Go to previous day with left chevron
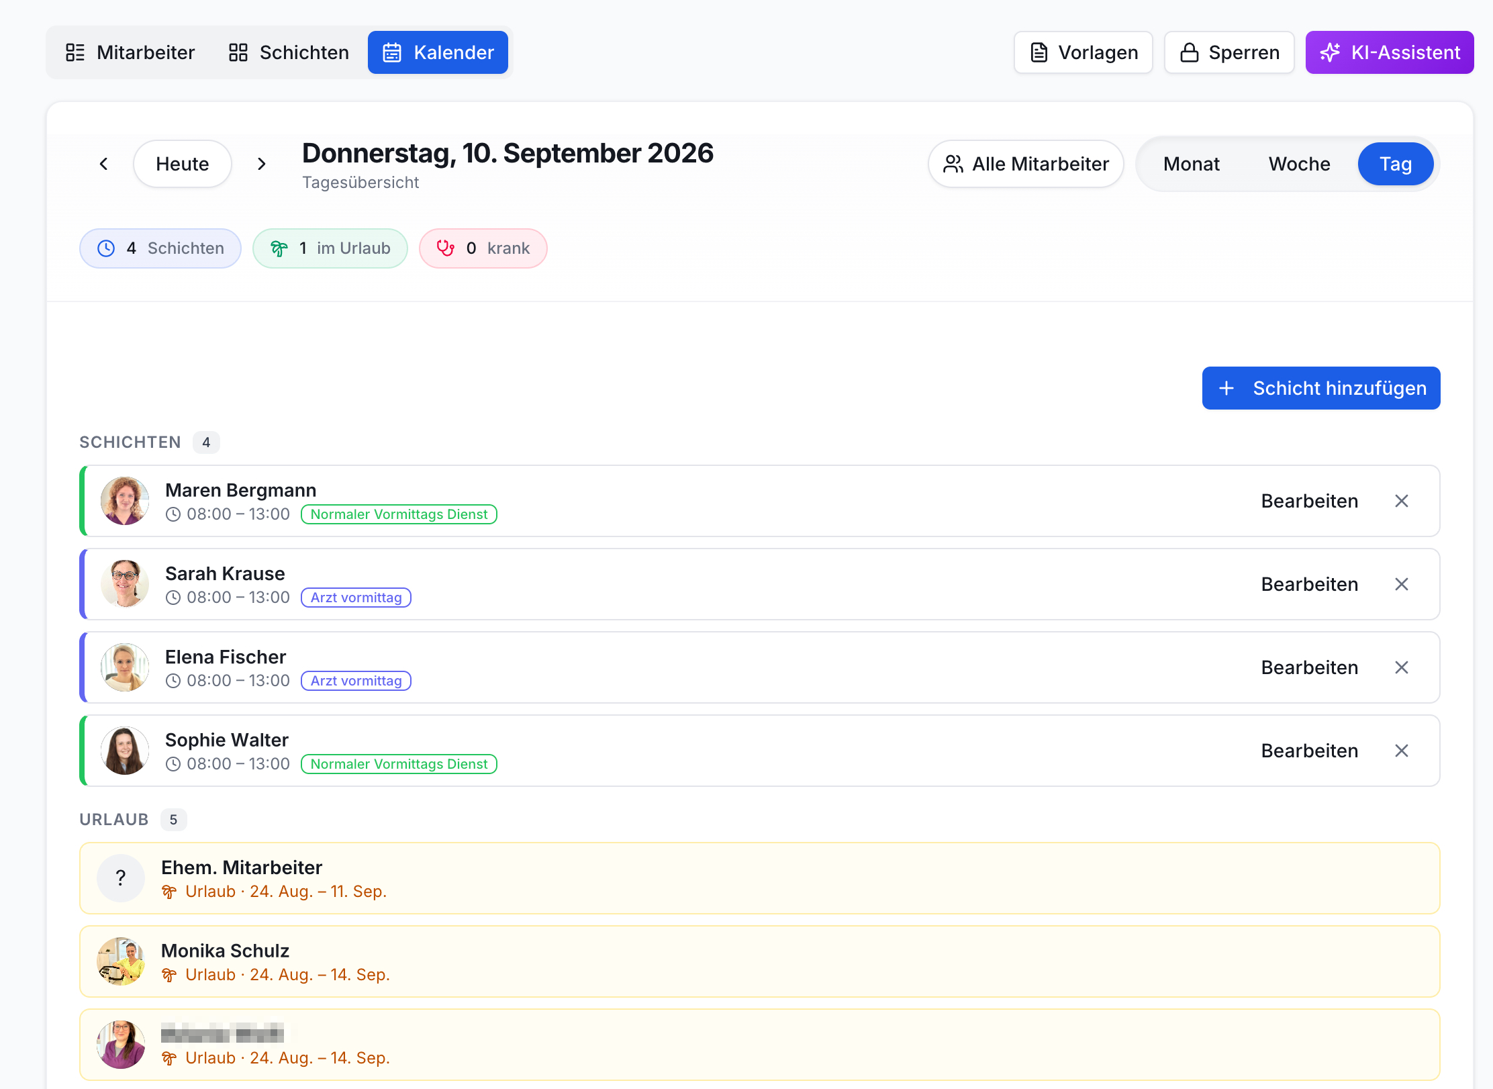1493x1089 pixels. 103,164
